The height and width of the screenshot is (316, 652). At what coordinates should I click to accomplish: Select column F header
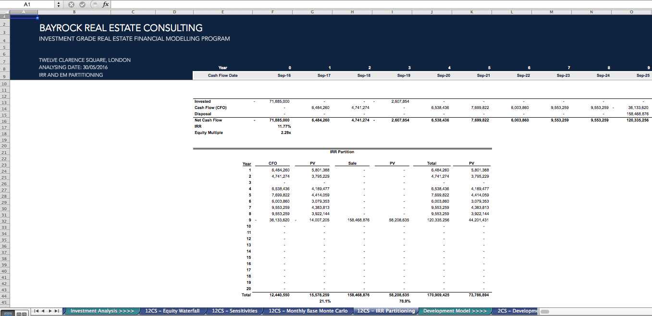272,12
